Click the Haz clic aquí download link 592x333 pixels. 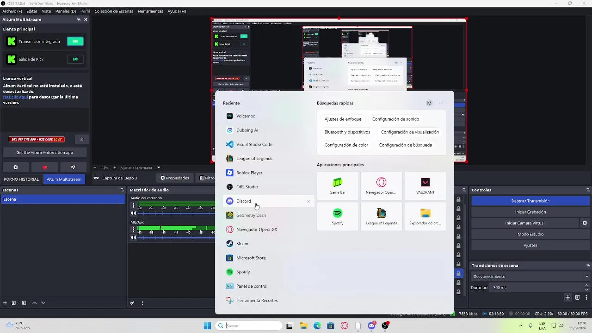[15, 97]
